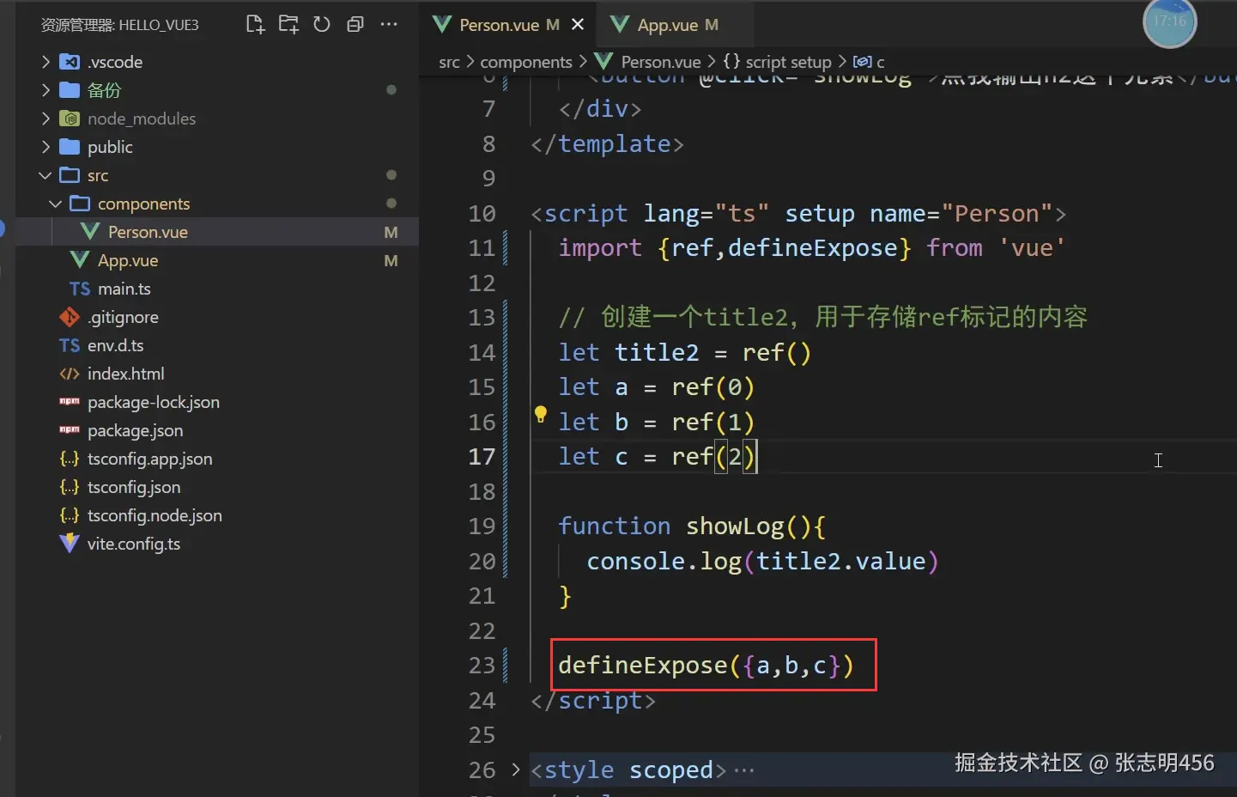Screen dimensions: 1237x797
Task: Open package-lock.json file
Action: (217, 402)
